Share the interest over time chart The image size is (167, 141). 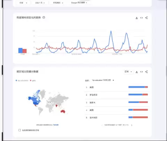click(146, 18)
